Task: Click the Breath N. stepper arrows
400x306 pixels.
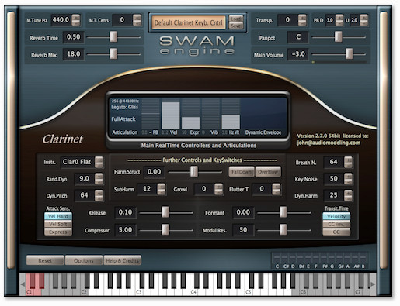Action: tap(348, 162)
